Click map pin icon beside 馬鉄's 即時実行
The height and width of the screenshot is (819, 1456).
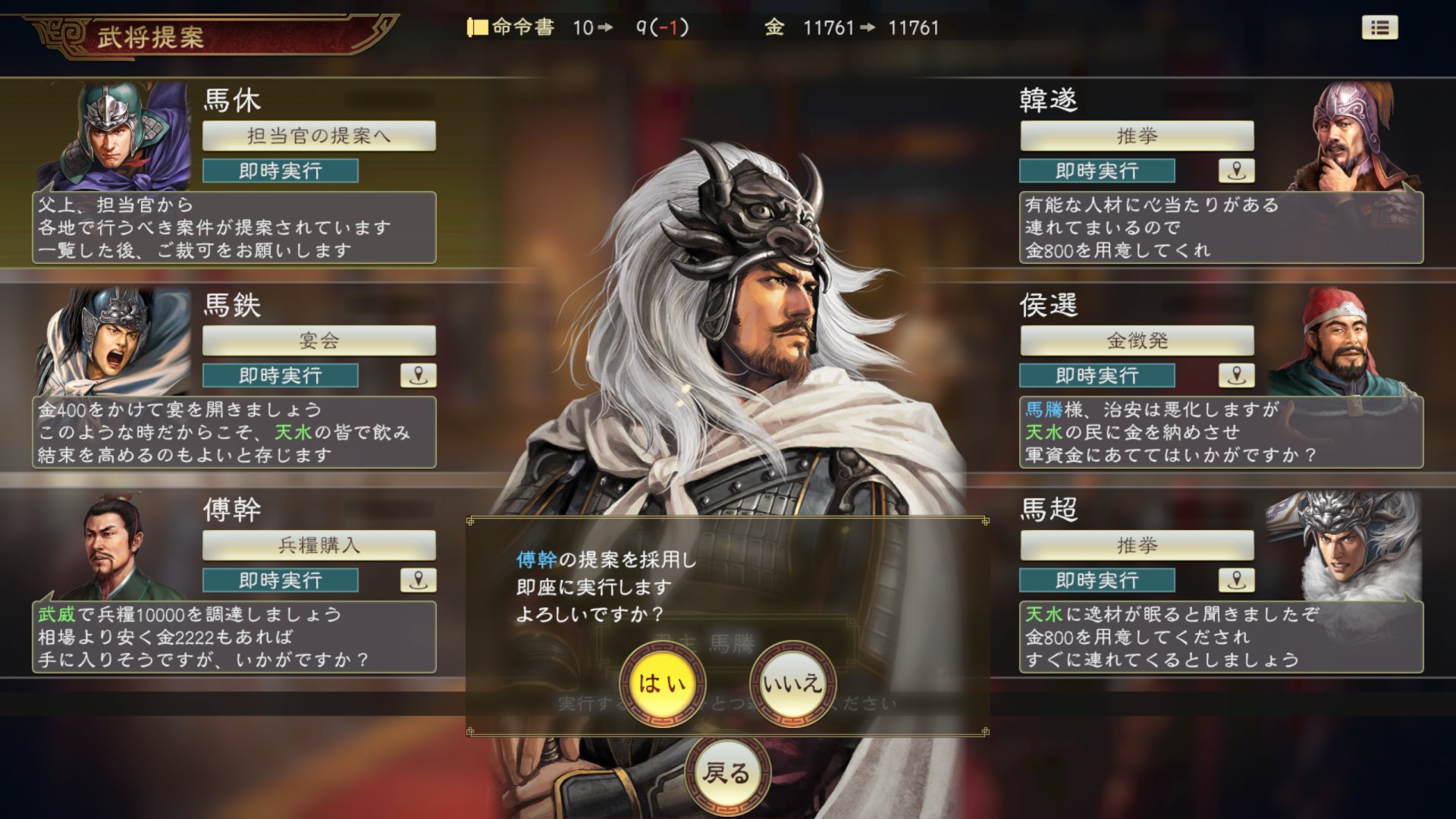tap(418, 375)
